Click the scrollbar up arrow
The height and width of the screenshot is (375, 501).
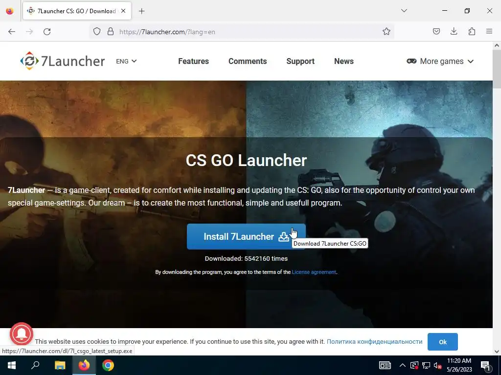497,45
